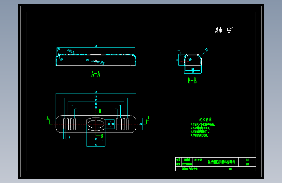This screenshot has height=183, width=282.
Task: Select the 74 dimension in plan view
Action: point(96,107)
